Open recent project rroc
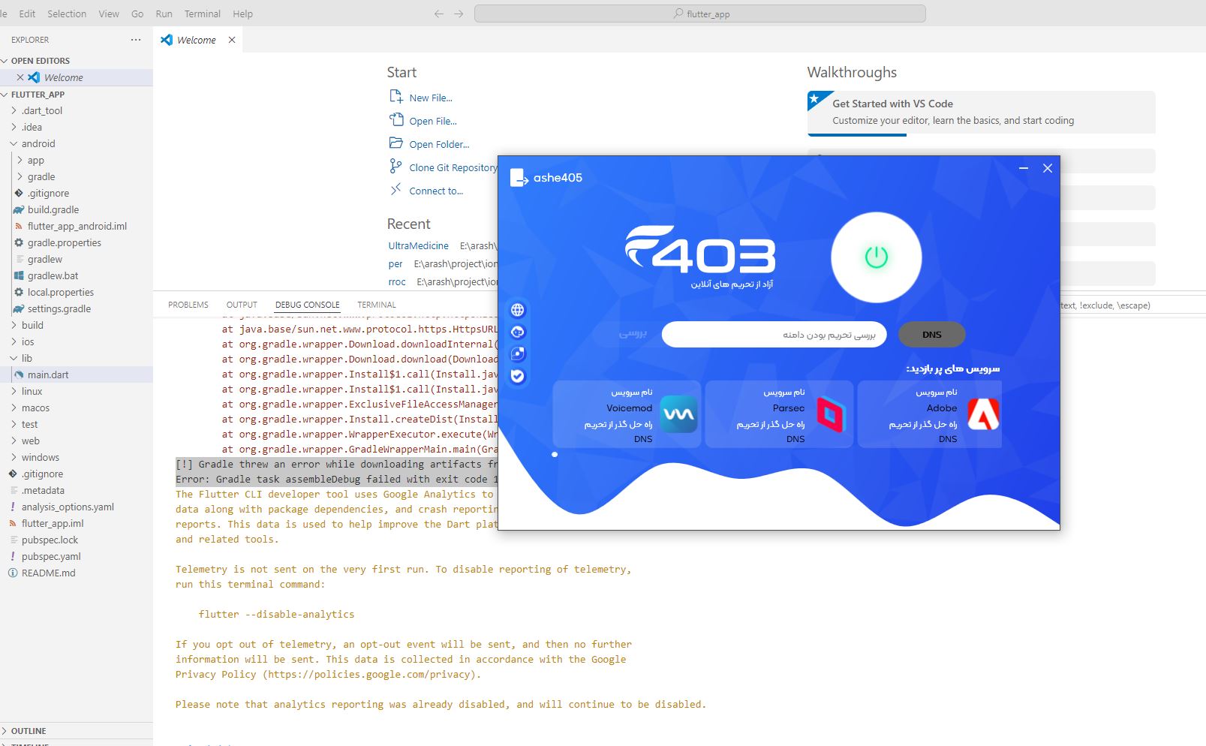 (397, 281)
